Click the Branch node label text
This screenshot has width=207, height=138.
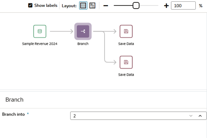pyautogui.click(x=83, y=44)
